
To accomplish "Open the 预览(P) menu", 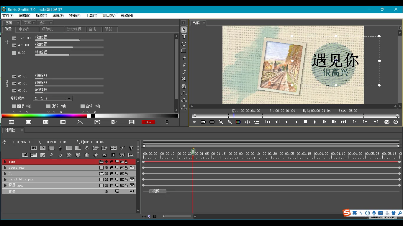I will coord(75,16).
